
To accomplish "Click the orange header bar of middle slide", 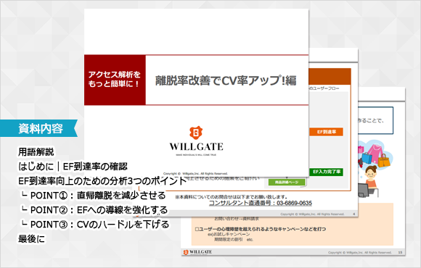I will 330,76.
